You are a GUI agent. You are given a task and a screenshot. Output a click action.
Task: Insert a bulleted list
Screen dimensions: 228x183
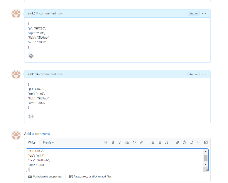pyautogui.click(x=159, y=142)
